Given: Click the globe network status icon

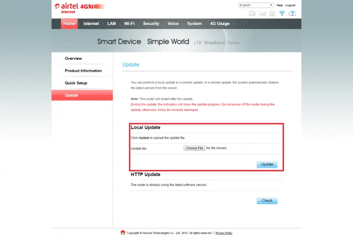Looking at the screenshot, I should [272, 14].
